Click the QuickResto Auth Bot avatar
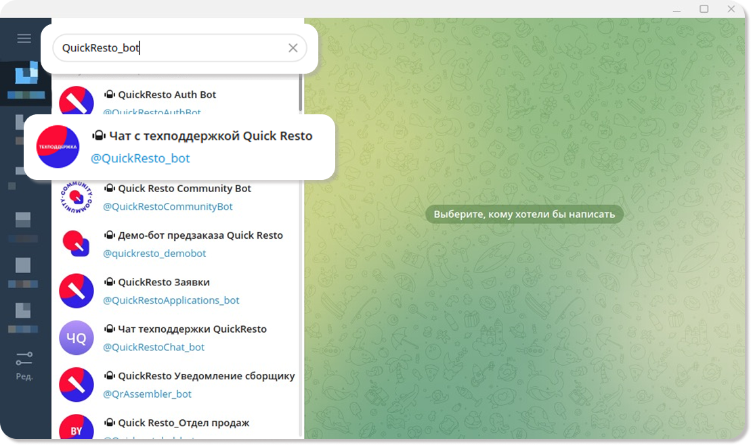The image size is (751, 445). pyautogui.click(x=77, y=101)
